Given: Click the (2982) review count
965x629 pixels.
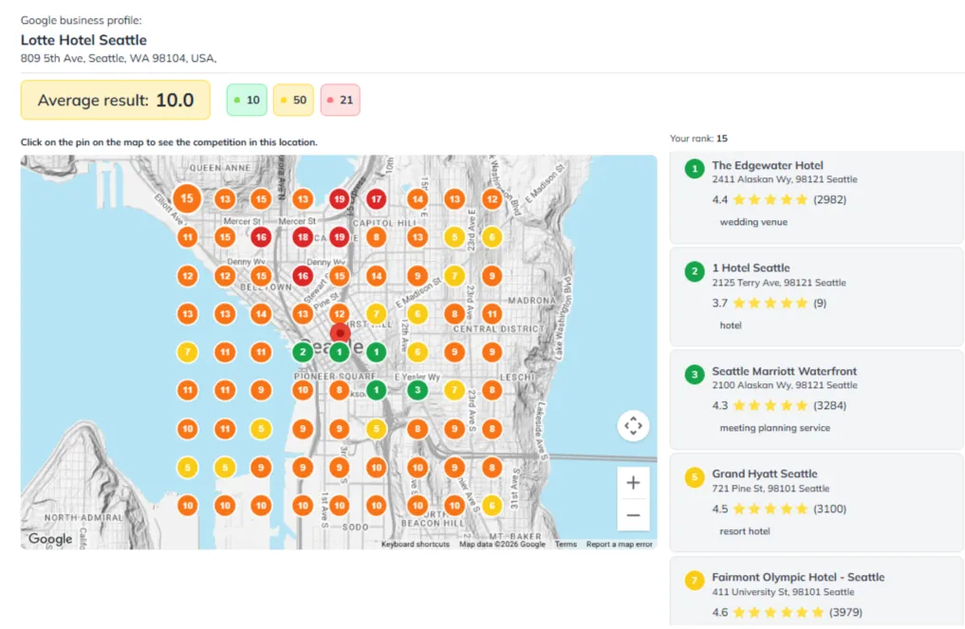Looking at the screenshot, I should (829, 199).
